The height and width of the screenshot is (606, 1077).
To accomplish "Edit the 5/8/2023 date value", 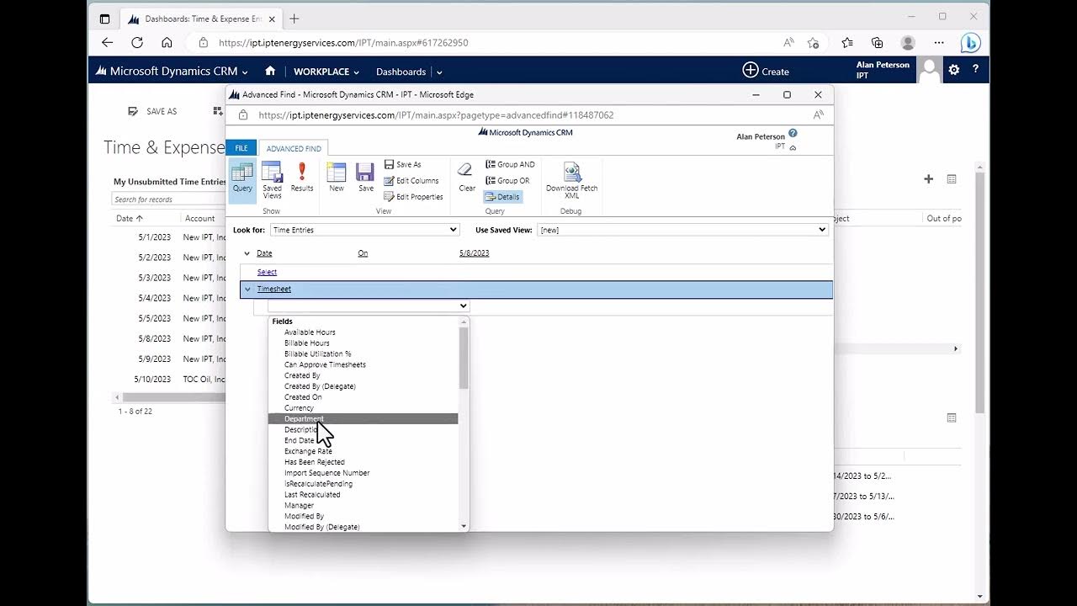I will [x=474, y=253].
